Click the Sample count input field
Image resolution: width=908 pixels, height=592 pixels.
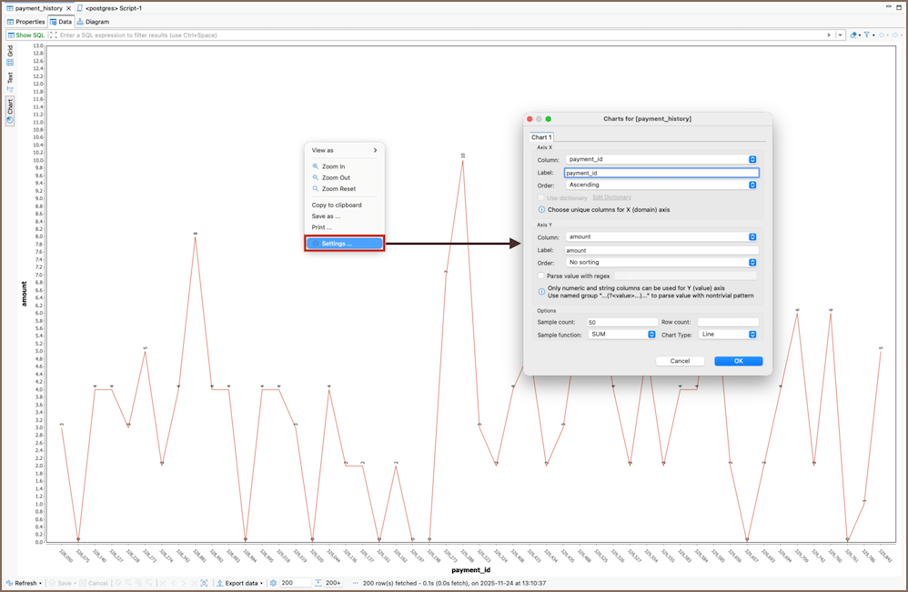tap(622, 322)
